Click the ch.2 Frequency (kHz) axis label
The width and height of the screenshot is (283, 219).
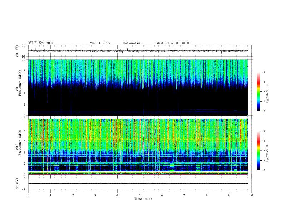(18, 142)
